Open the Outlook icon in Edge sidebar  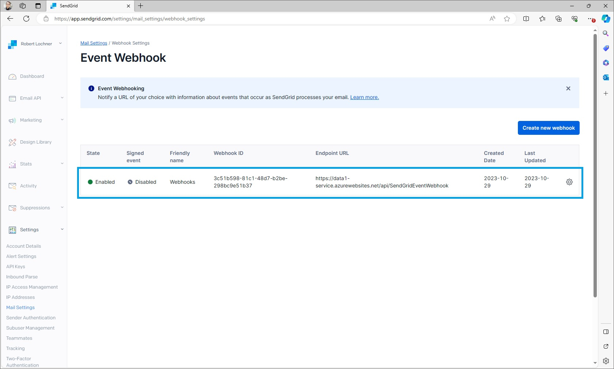(606, 77)
